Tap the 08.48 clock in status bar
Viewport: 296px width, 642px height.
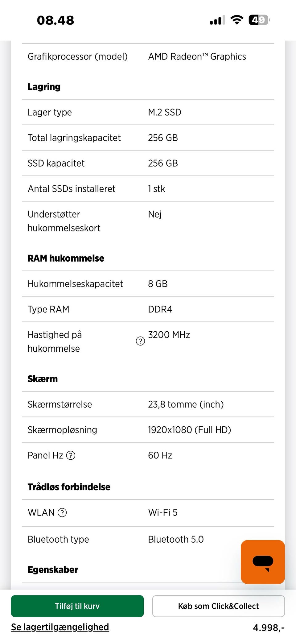point(55,20)
